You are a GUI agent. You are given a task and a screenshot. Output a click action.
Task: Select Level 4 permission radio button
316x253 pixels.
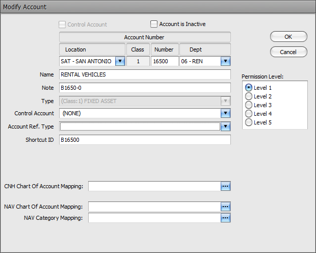(x=249, y=114)
